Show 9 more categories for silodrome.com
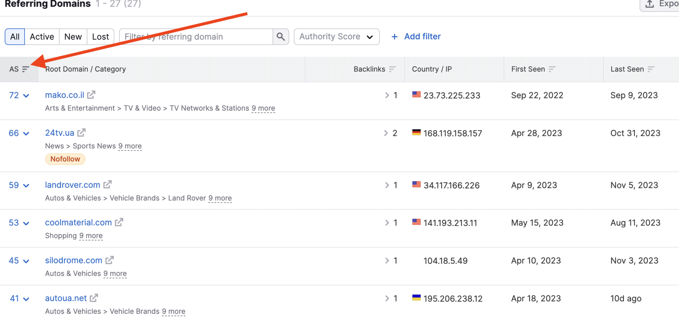 point(115,273)
